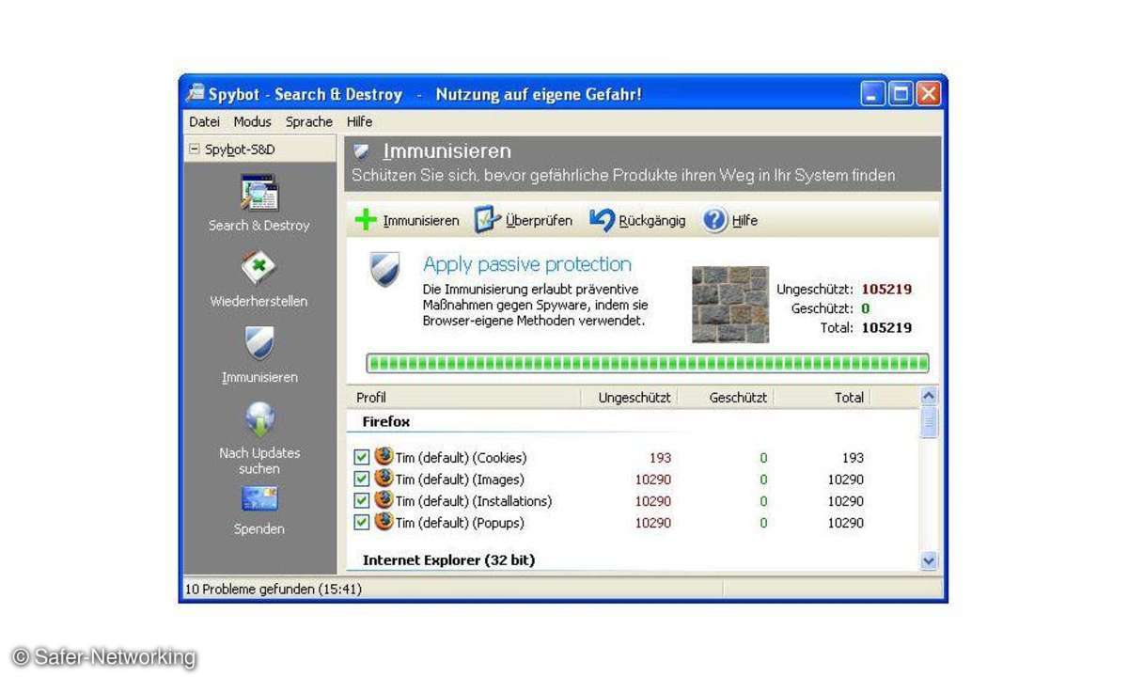1128x677 pixels.
Task: Open the Immunisieren shield icon in sidebar
Action: coord(259,343)
